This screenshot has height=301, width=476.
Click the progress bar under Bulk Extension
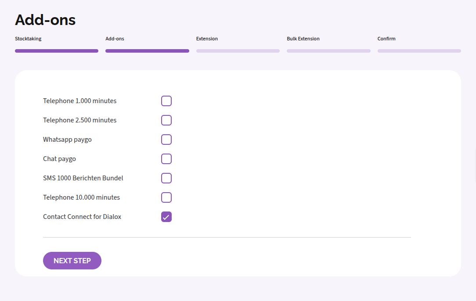(x=328, y=51)
